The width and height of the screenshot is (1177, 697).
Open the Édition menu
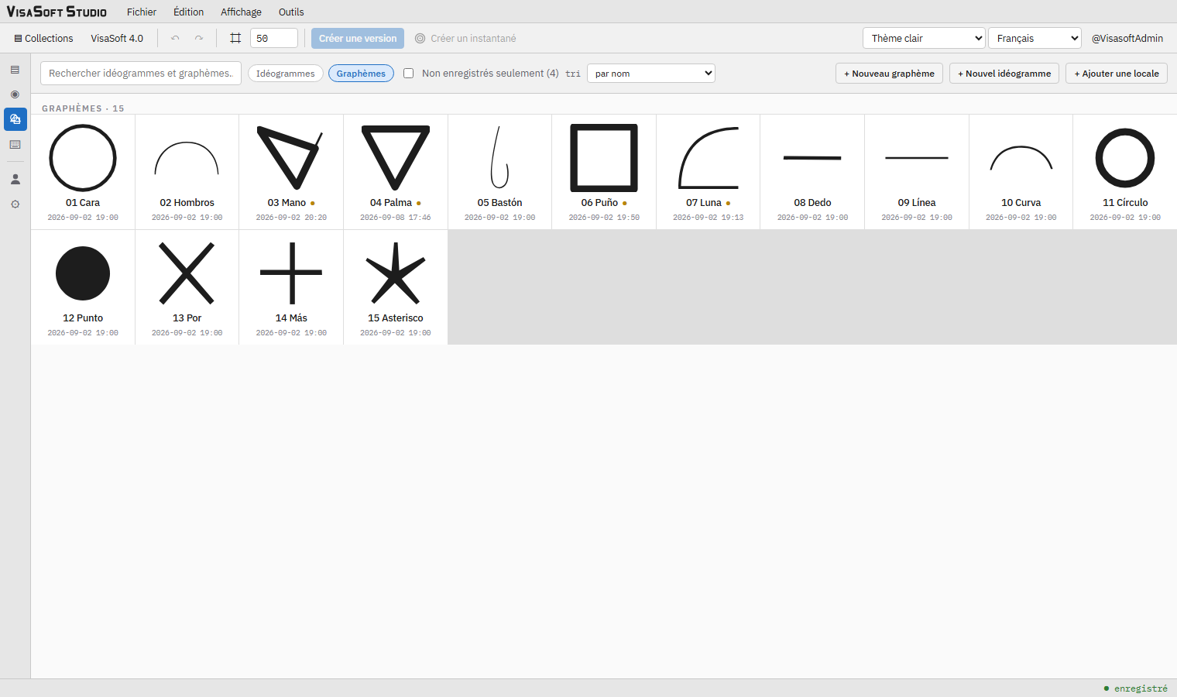[188, 12]
